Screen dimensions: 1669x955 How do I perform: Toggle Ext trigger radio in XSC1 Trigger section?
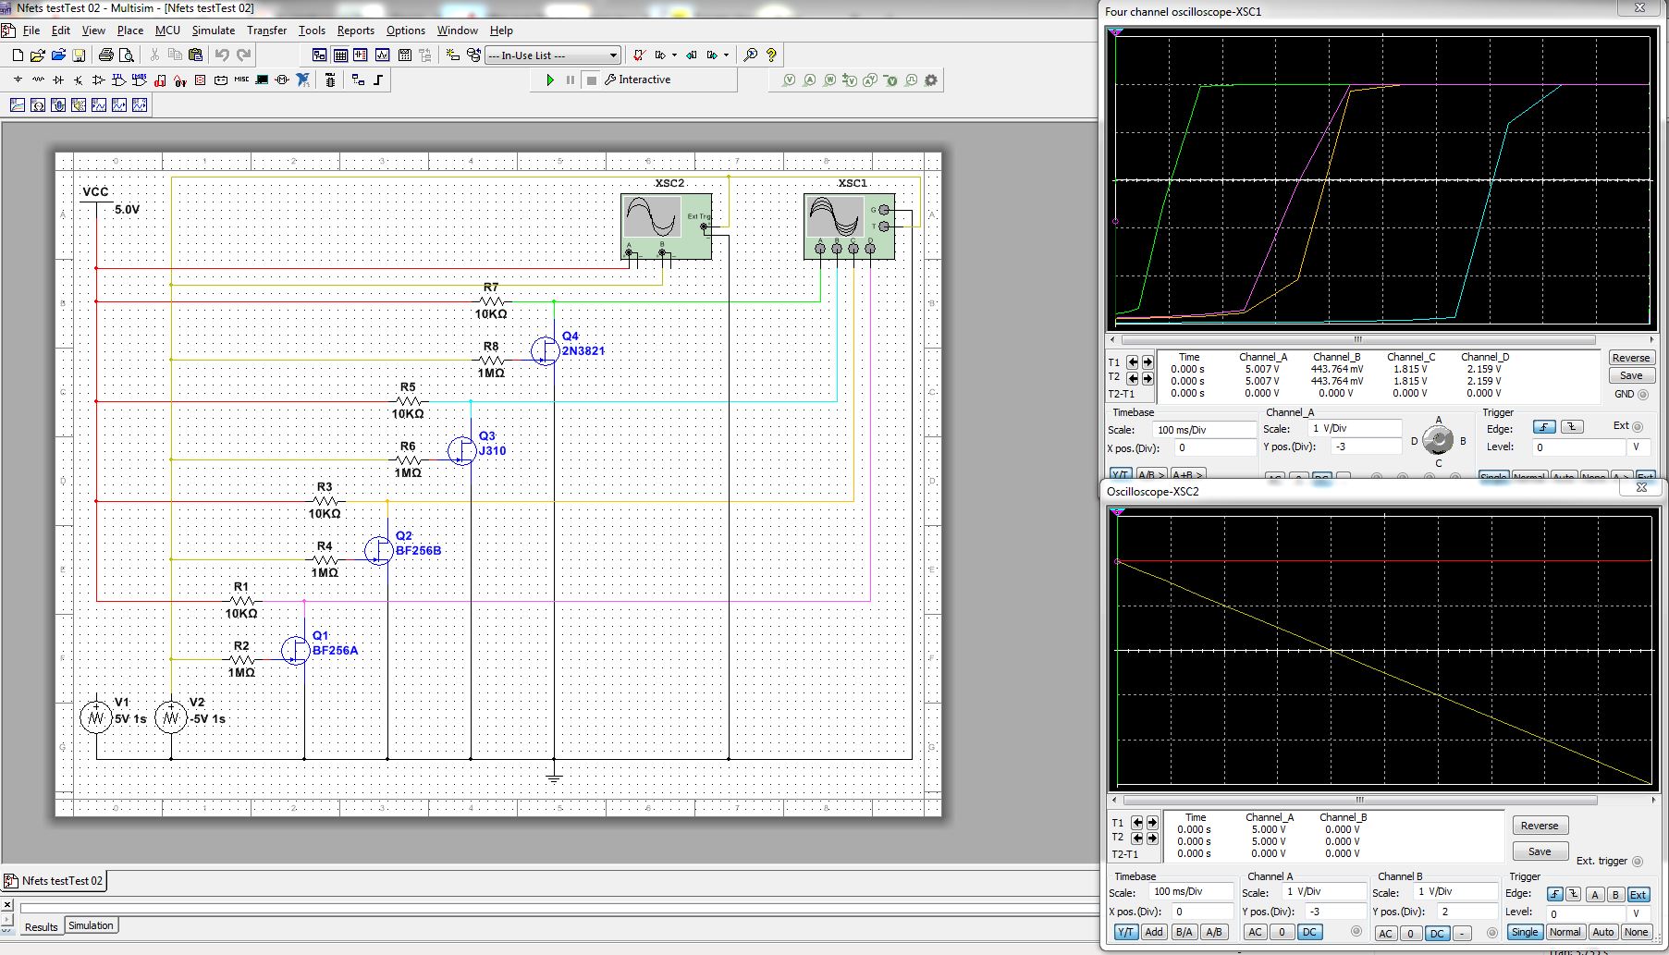point(1638,427)
